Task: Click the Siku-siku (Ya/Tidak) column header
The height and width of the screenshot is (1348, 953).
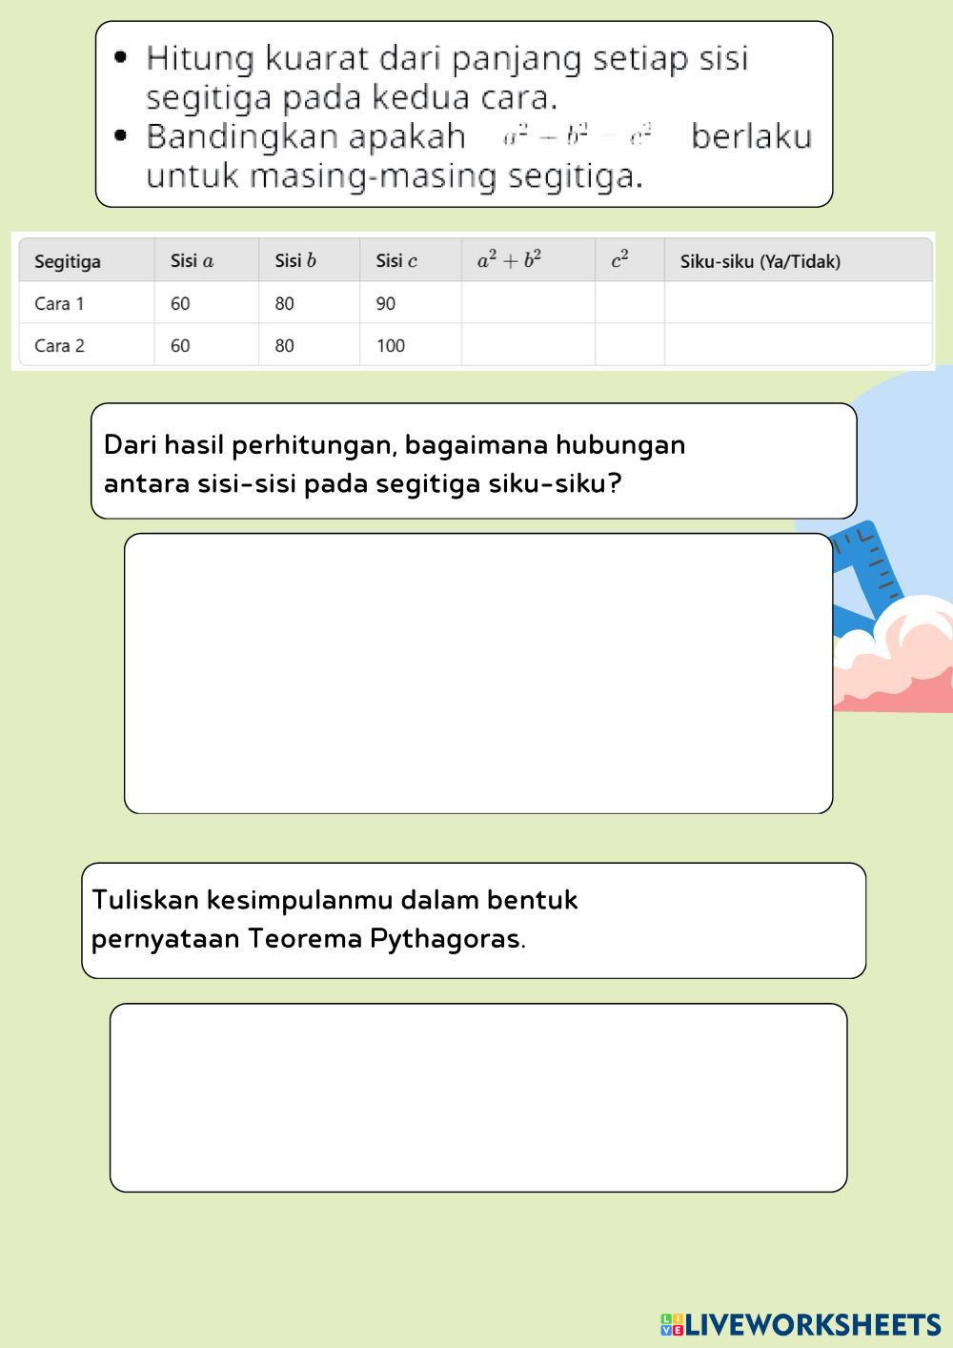Action: pyautogui.click(x=760, y=261)
